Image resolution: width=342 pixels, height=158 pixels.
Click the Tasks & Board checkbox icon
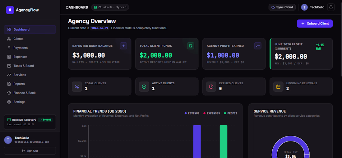click(x=9, y=66)
